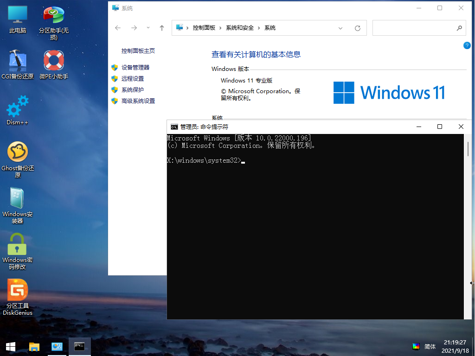Open help via blue question mark
Image resolution: width=475 pixels, height=356 pixels.
467,45
